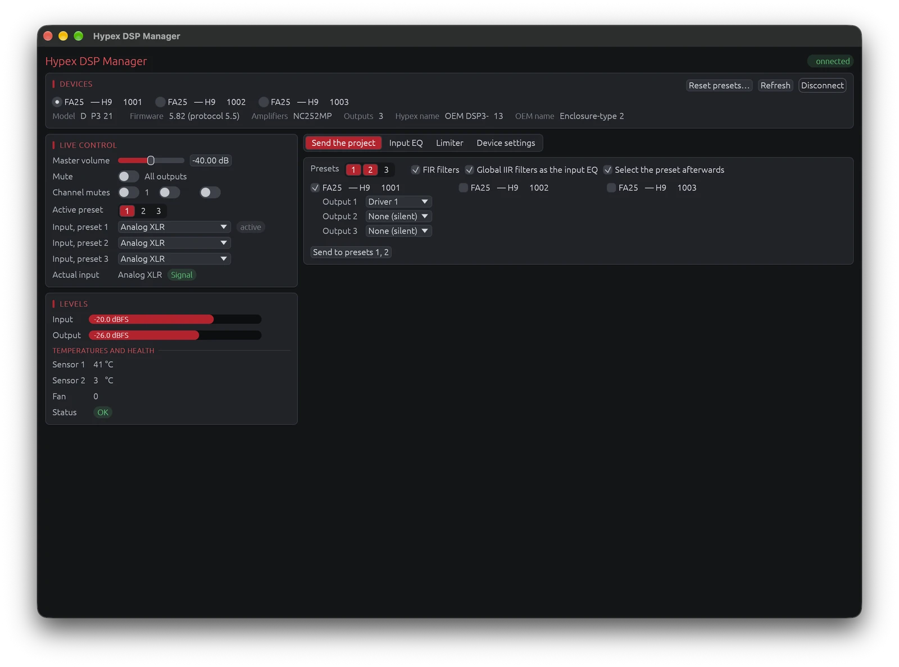
Task: Refresh the device list
Action: (775, 85)
